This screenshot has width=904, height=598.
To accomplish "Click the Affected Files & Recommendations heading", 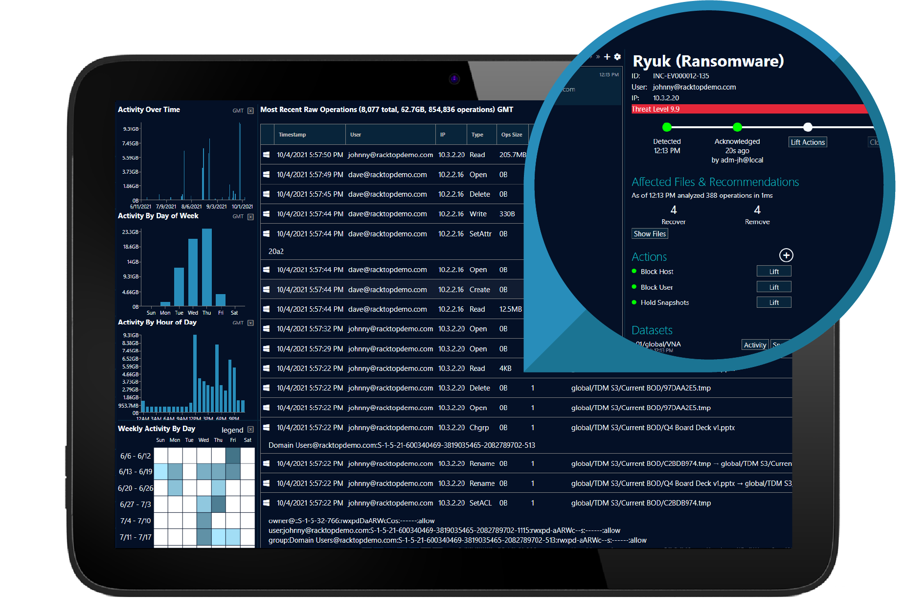I will (715, 182).
